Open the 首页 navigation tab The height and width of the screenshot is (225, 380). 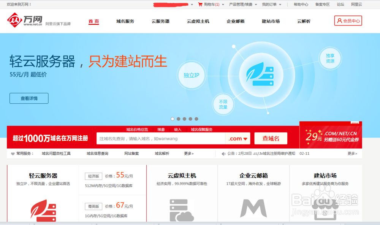(x=93, y=21)
